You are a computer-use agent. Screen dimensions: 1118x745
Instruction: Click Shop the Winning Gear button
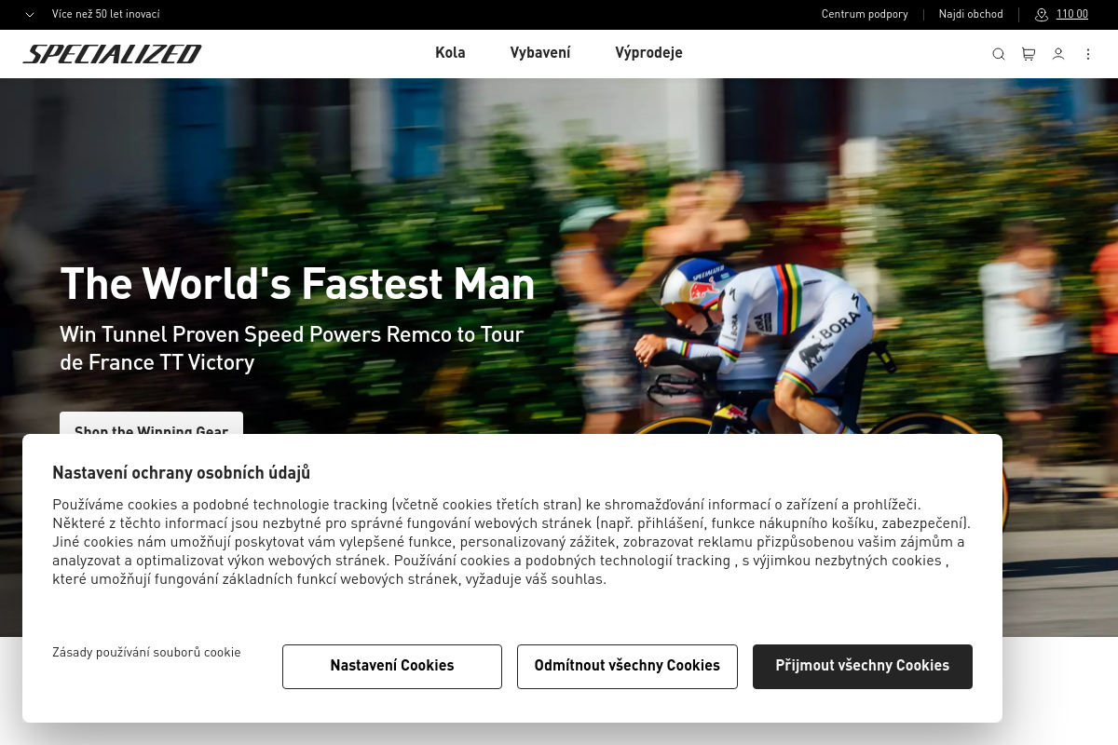tap(151, 424)
